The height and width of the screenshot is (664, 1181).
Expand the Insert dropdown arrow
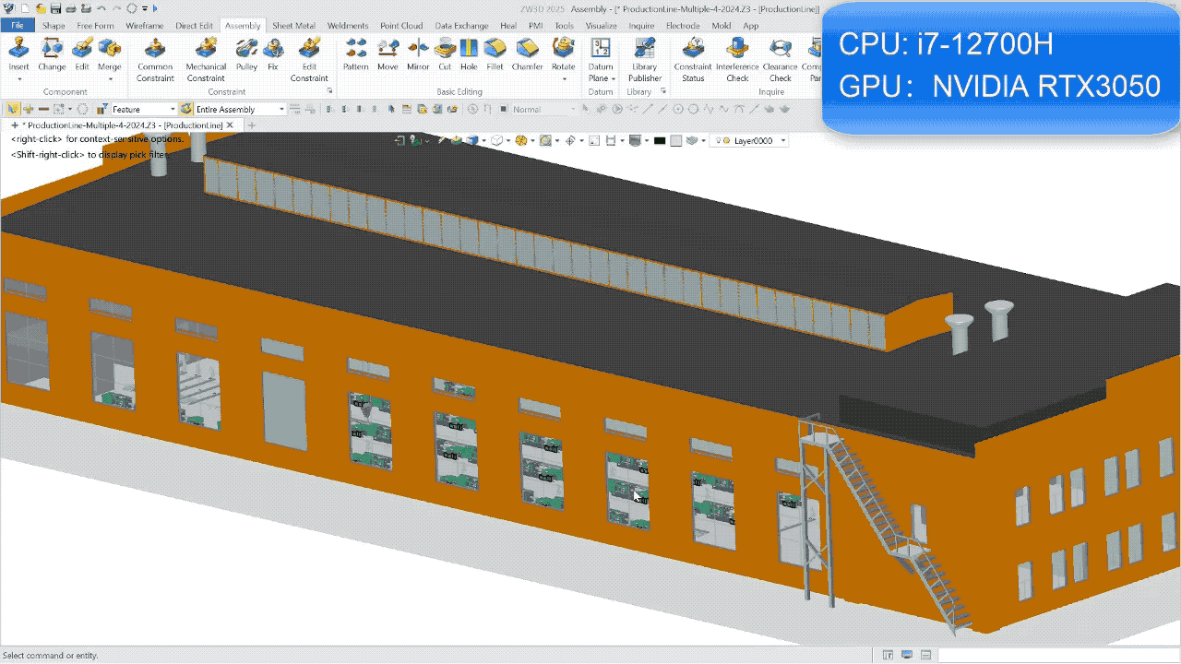point(18,78)
